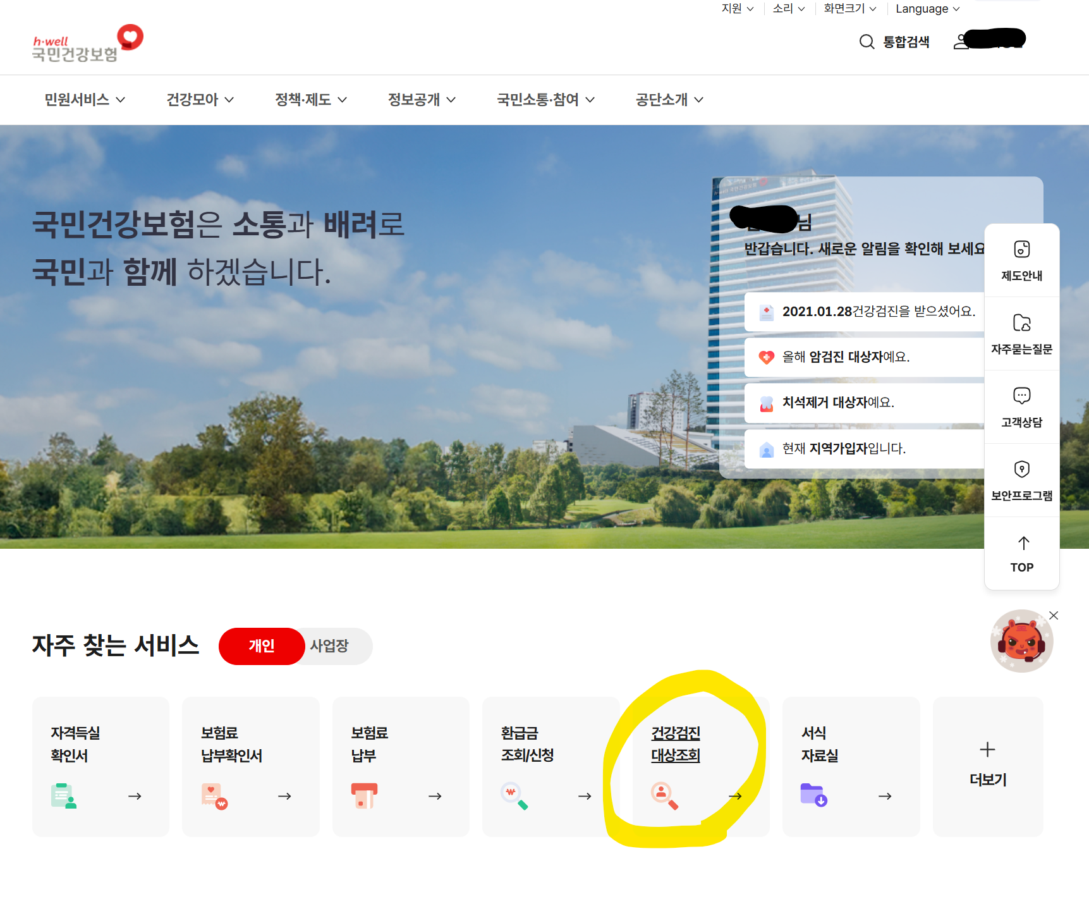The height and width of the screenshot is (911, 1089).
Task: Expand the Language selector
Action: point(926,9)
